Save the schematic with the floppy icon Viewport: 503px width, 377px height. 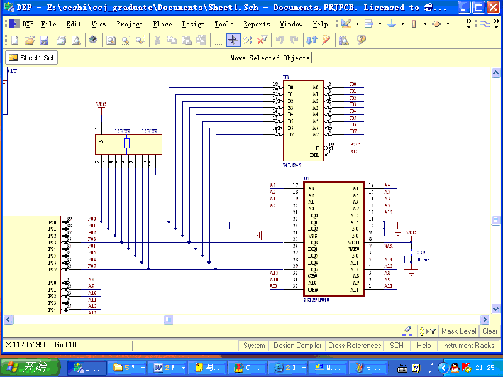[x=44, y=40]
